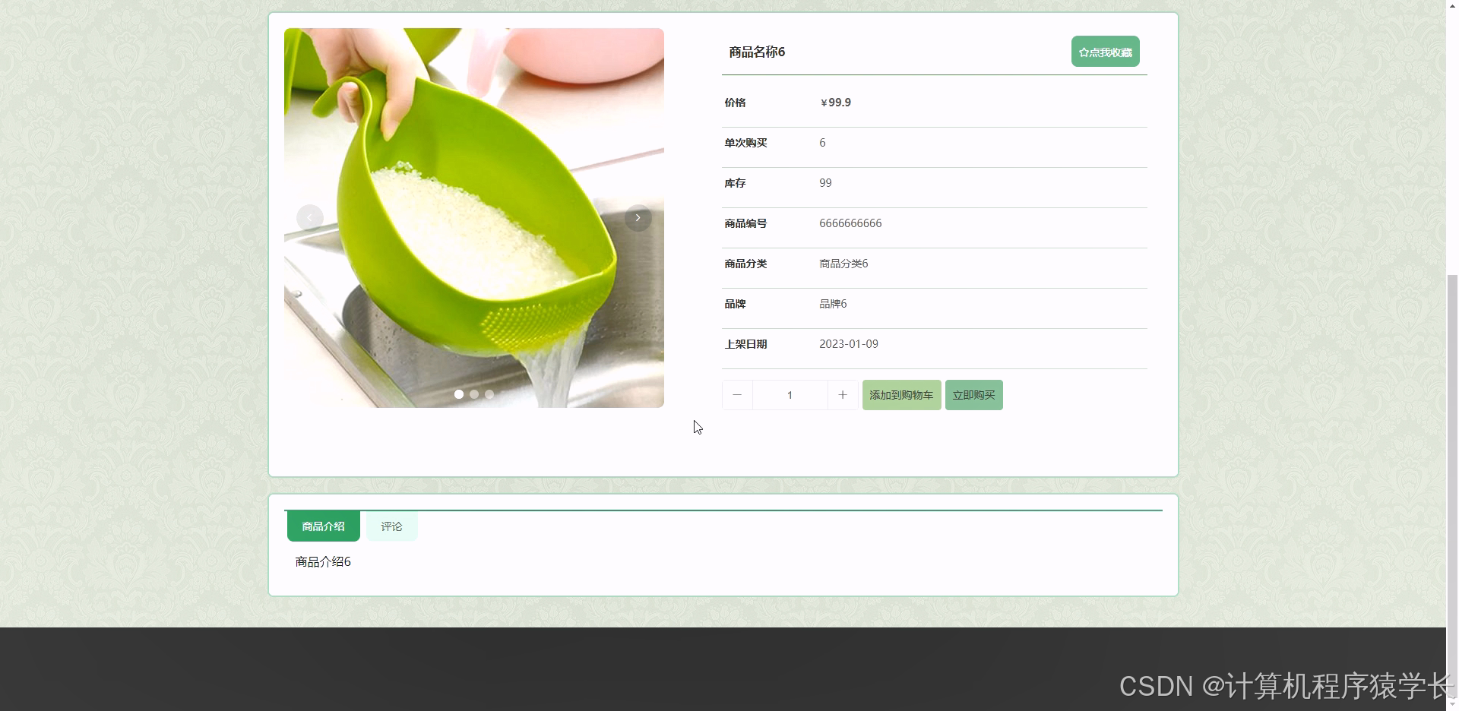Click the previous carousel arrow
The width and height of the screenshot is (1459, 711).
309,217
